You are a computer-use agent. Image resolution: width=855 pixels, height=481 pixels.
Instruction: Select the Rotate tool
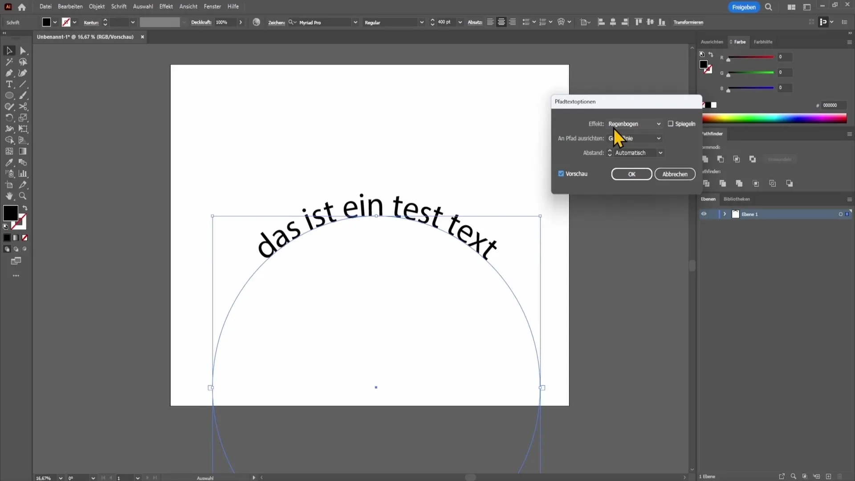point(9,118)
